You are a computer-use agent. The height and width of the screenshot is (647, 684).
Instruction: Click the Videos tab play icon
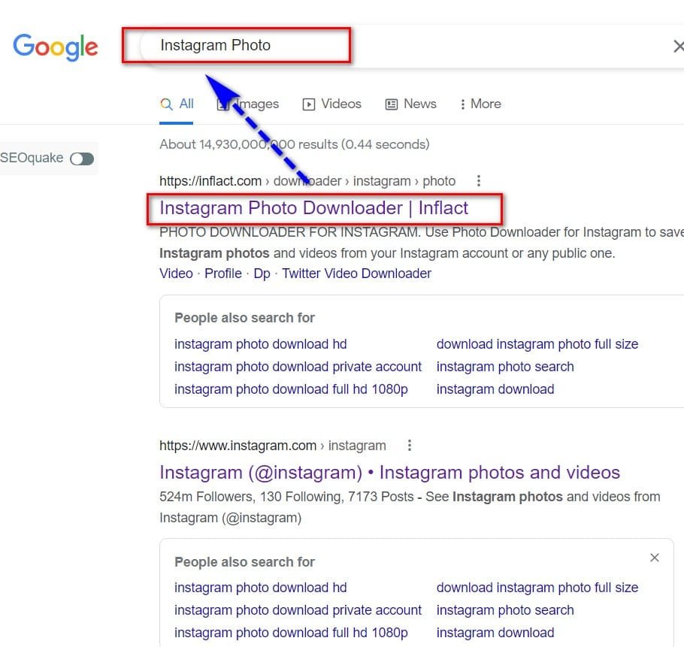pos(309,104)
